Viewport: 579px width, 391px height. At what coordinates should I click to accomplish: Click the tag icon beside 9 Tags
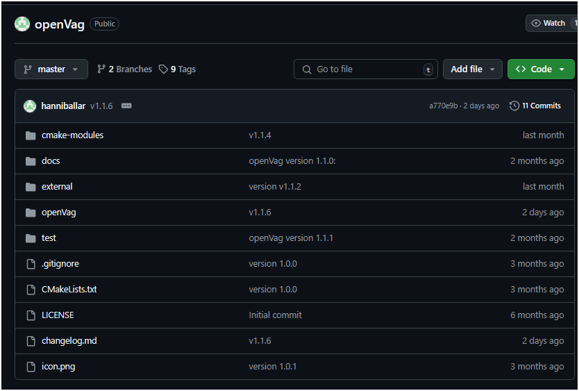163,69
